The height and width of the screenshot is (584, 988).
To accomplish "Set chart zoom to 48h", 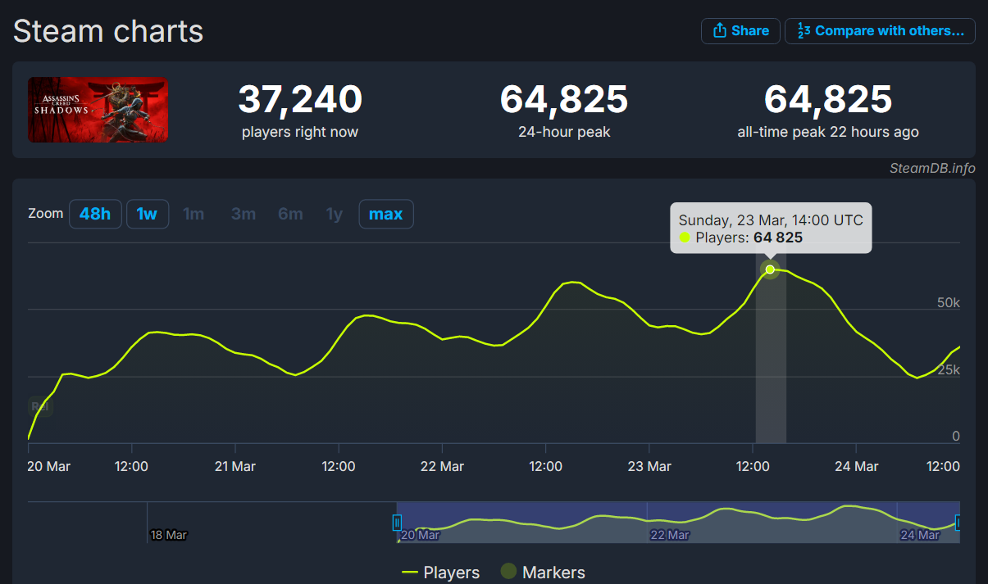I will [95, 215].
